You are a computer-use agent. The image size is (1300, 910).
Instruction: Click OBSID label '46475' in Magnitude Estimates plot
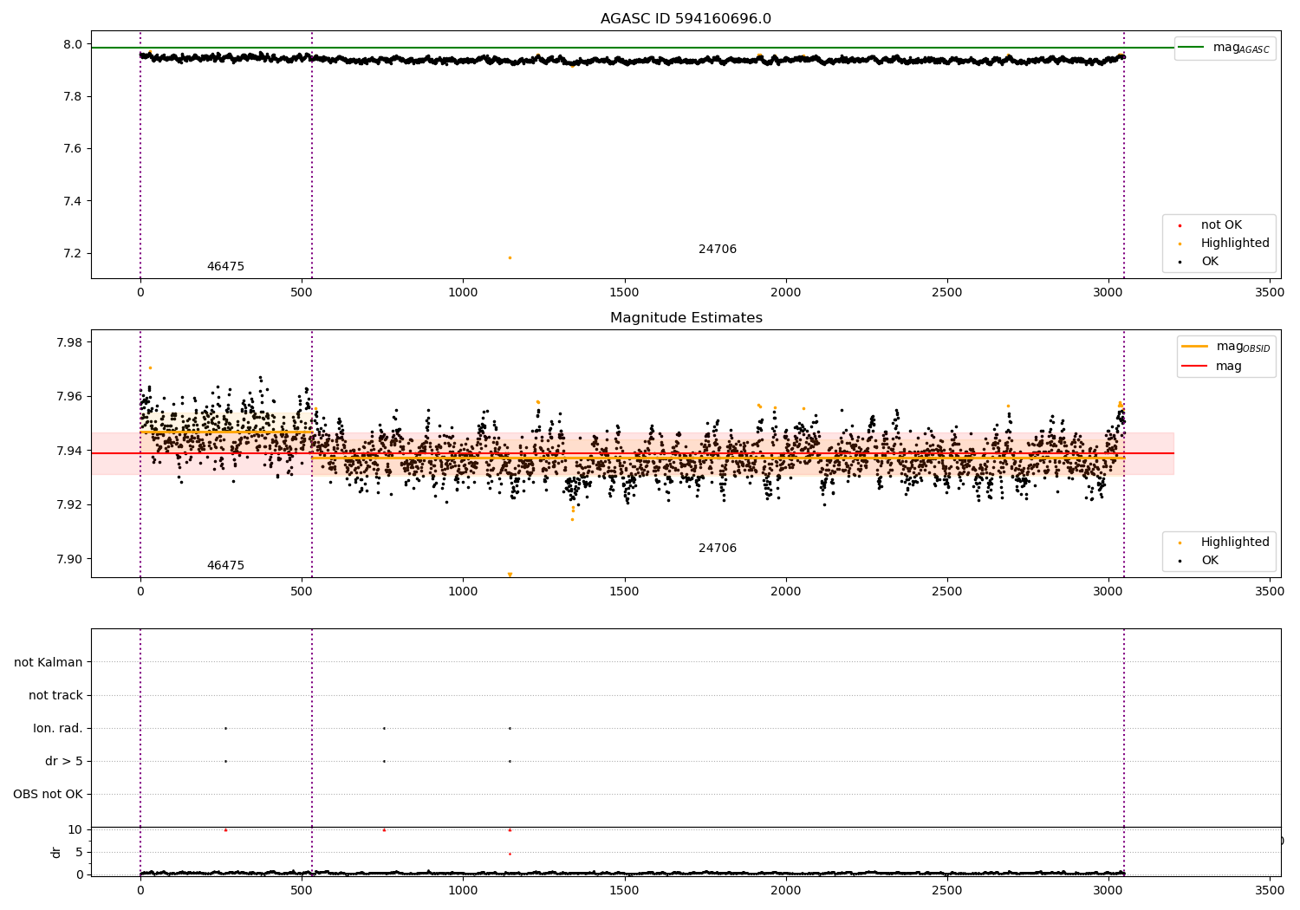point(225,566)
